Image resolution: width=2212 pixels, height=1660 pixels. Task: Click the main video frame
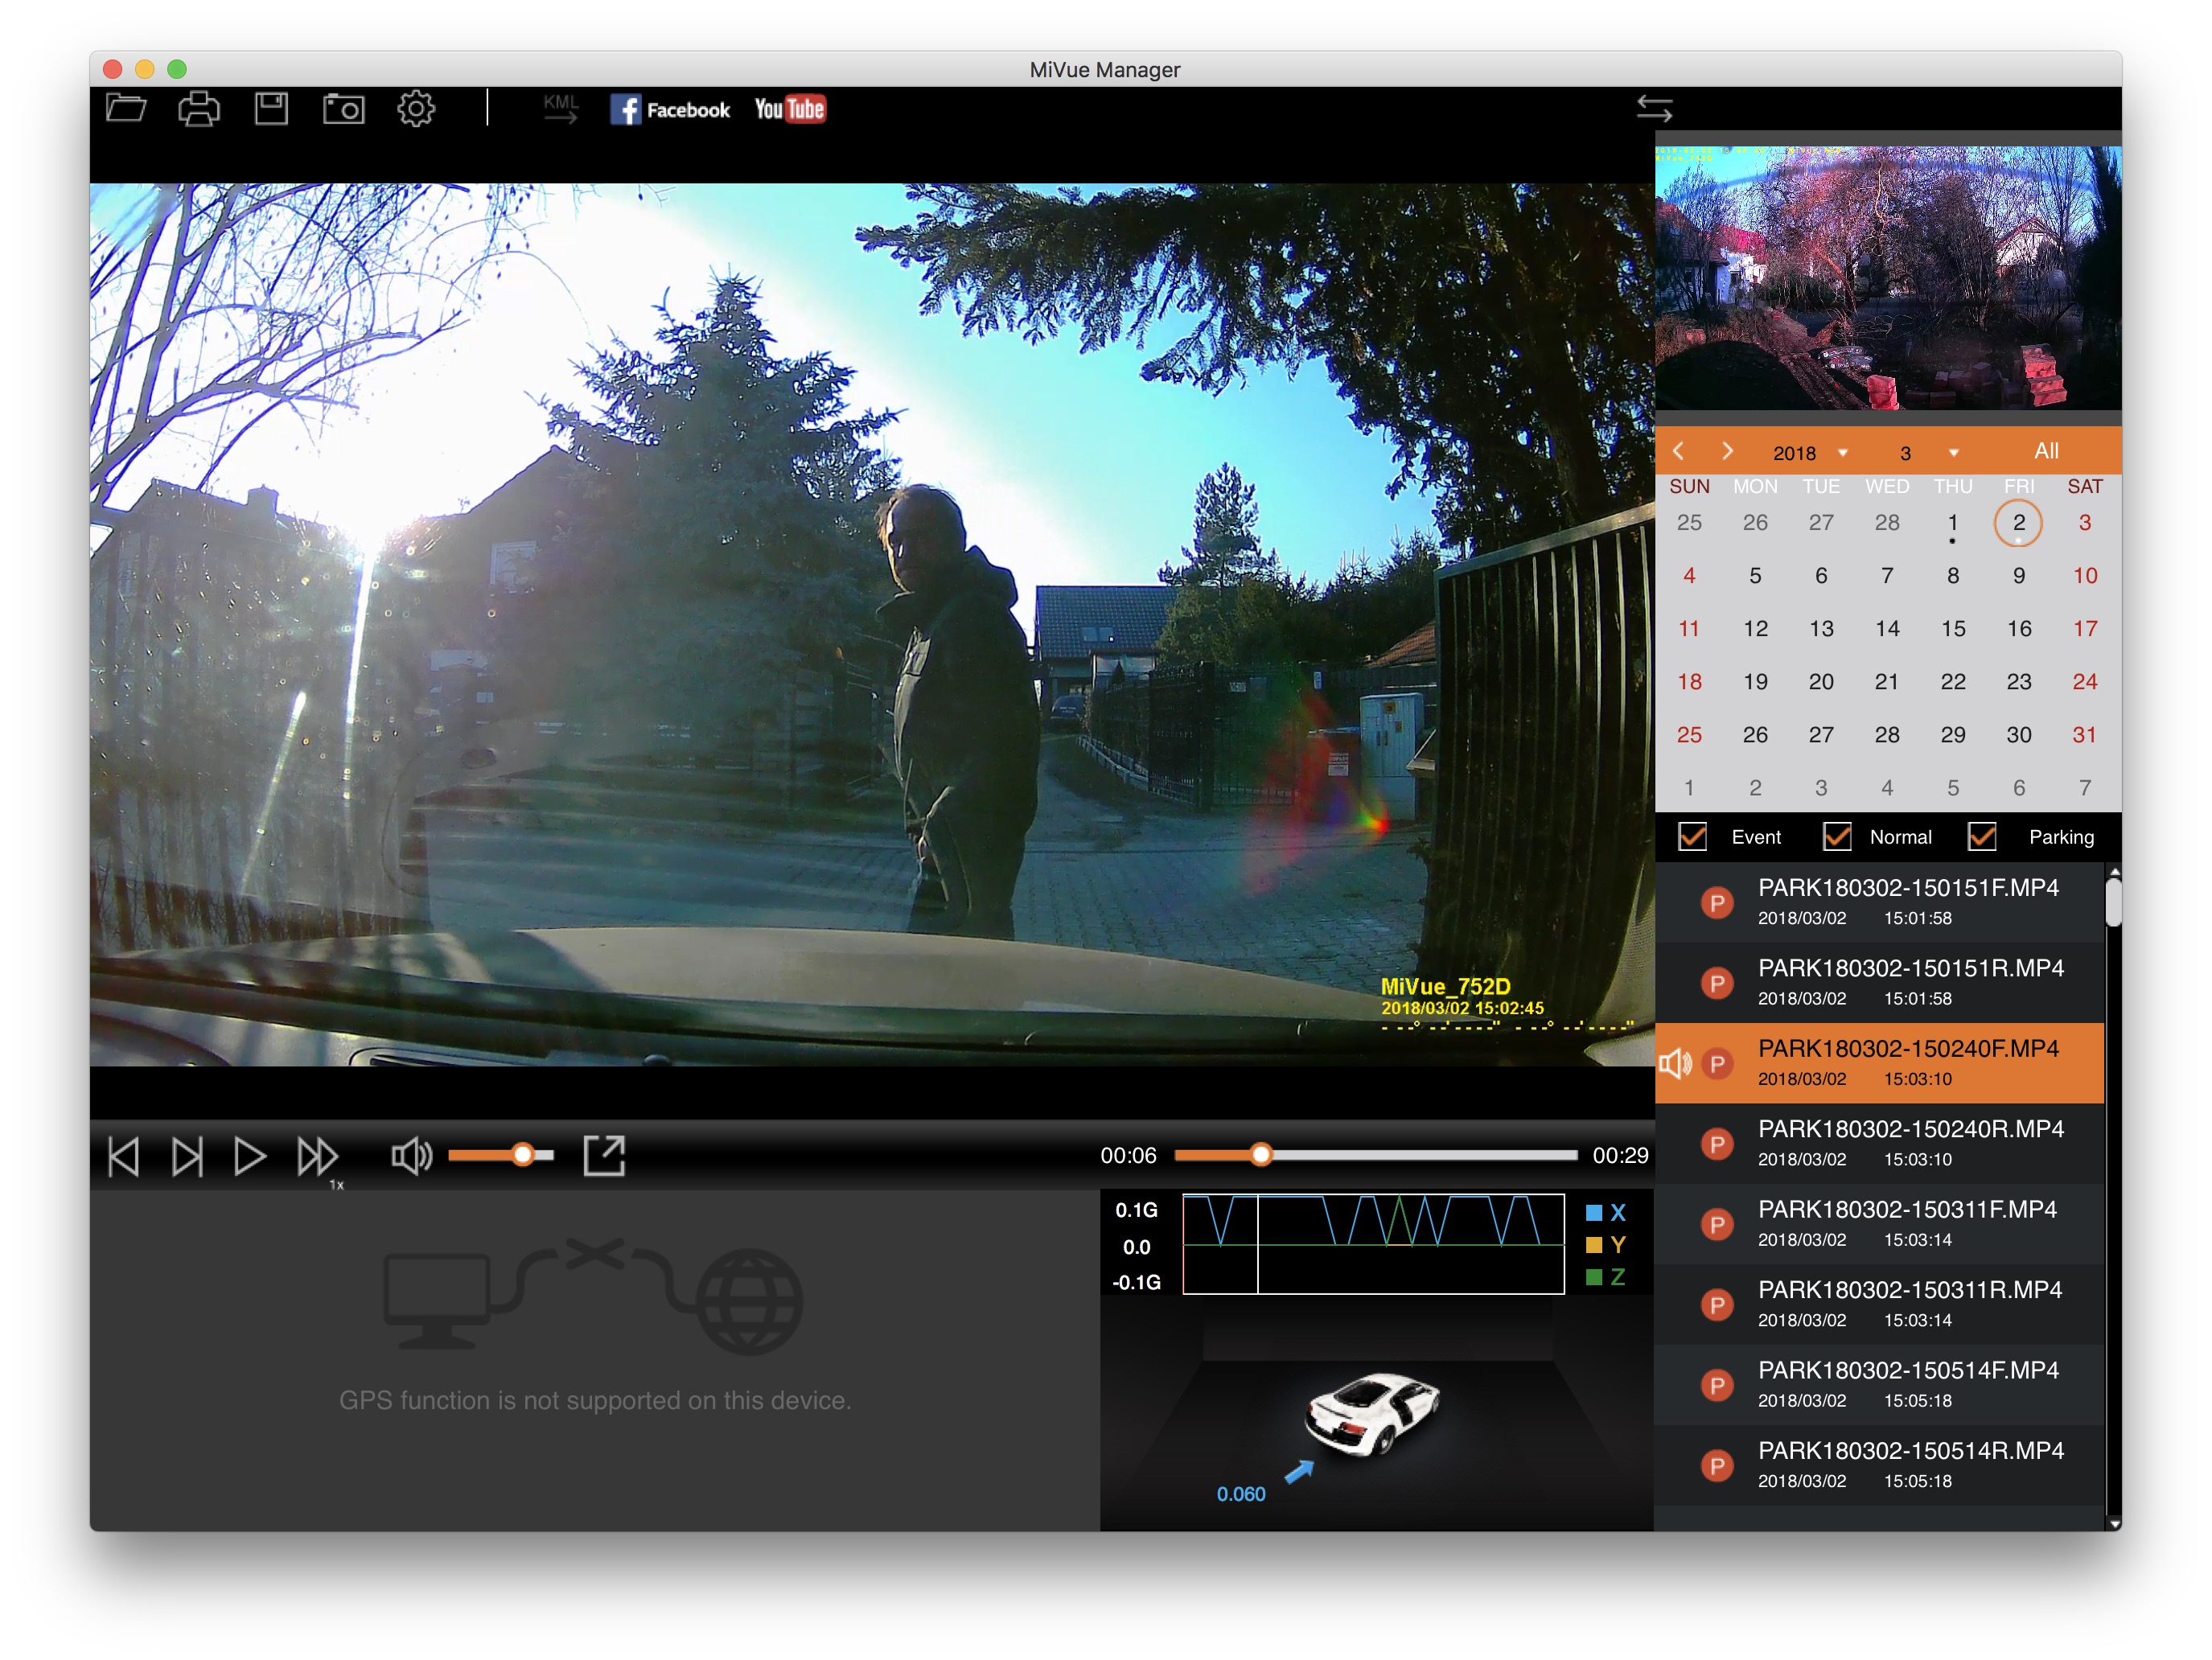tap(872, 624)
